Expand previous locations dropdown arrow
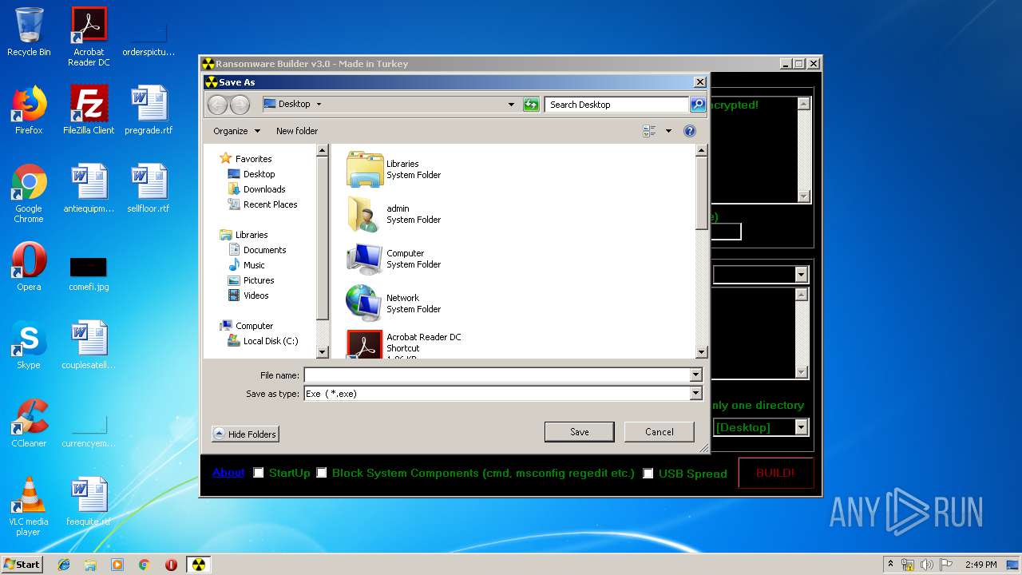Screen dimensions: 1022x575 (512, 105)
